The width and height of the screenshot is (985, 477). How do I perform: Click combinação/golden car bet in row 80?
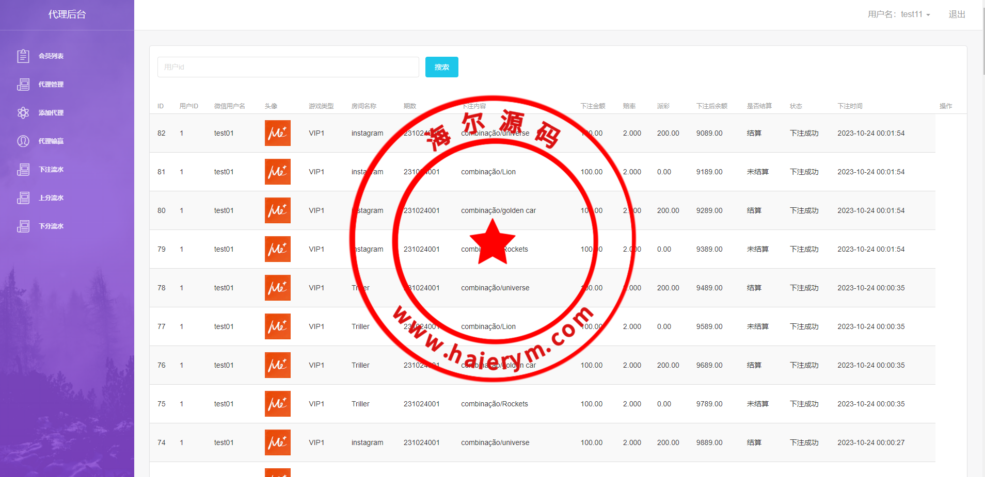point(499,210)
